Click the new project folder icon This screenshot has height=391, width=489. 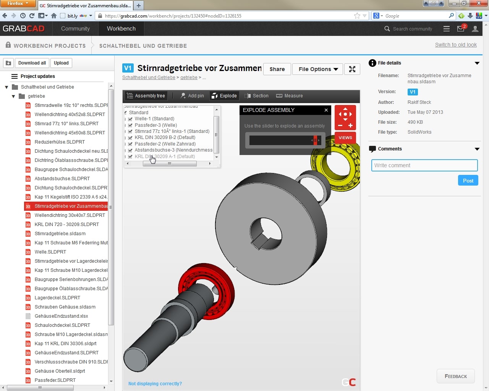tap(8, 63)
